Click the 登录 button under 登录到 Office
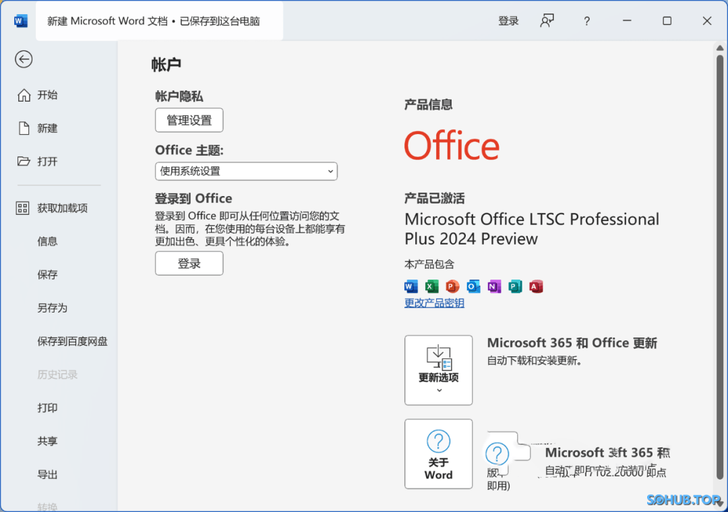Screen dimensions: 728x512 [189, 263]
